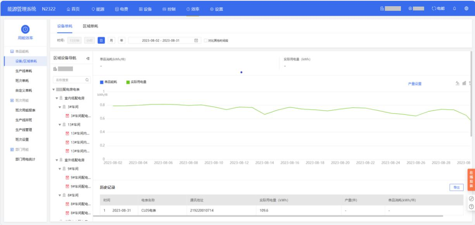Click the calendar icon in date range
Image resolution: width=475 pixels, height=225 pixels.
pos(196,40)
